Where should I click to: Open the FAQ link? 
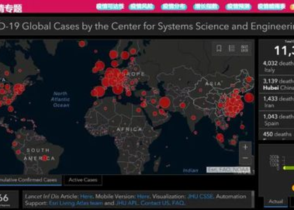pos(178,203)
